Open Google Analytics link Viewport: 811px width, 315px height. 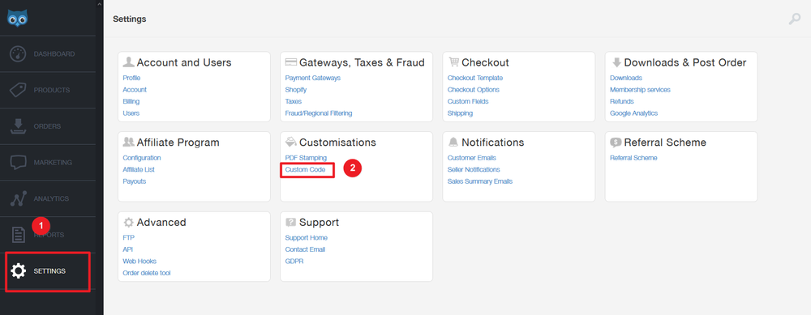coord(633,113)
